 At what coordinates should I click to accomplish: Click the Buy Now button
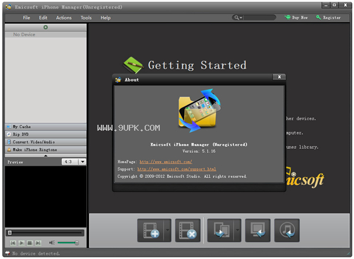click(x=296, y=17)
